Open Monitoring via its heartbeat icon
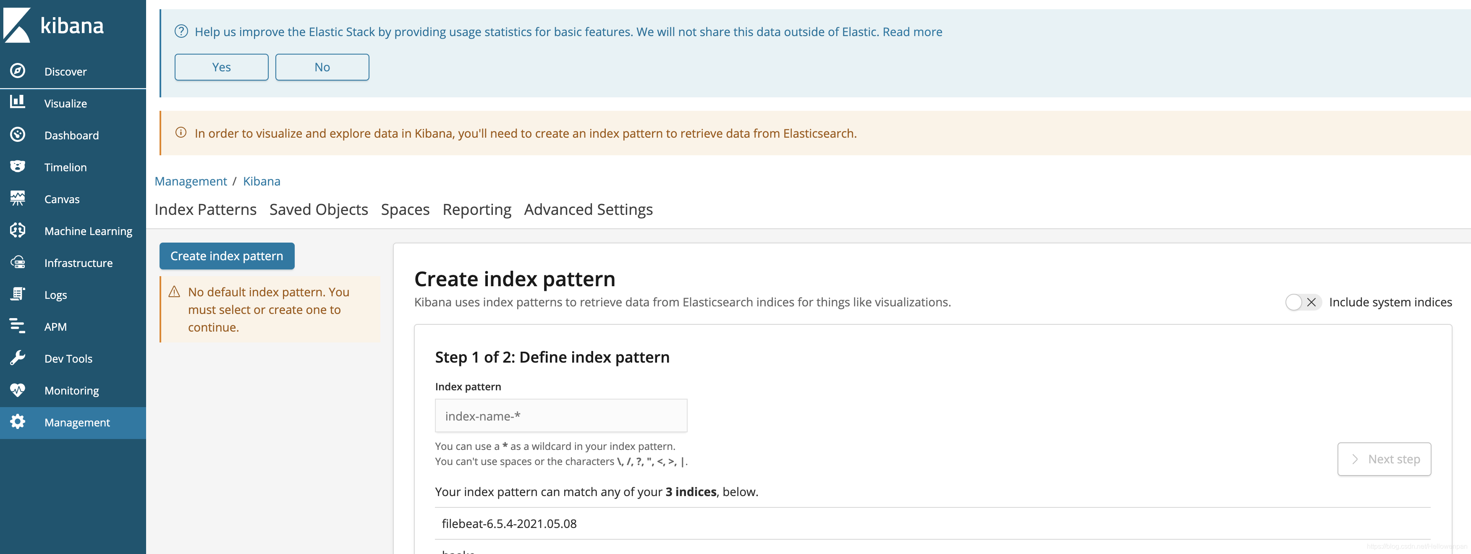 pyautogui.click(x=18, y=390)
